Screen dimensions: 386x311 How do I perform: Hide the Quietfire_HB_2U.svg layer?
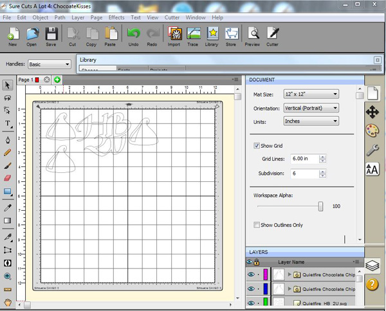(x=251, y=303)
